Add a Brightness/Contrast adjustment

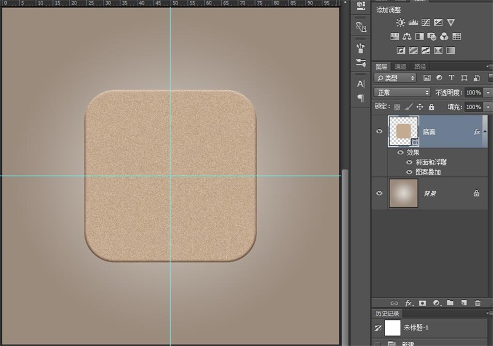coord(400,22)
